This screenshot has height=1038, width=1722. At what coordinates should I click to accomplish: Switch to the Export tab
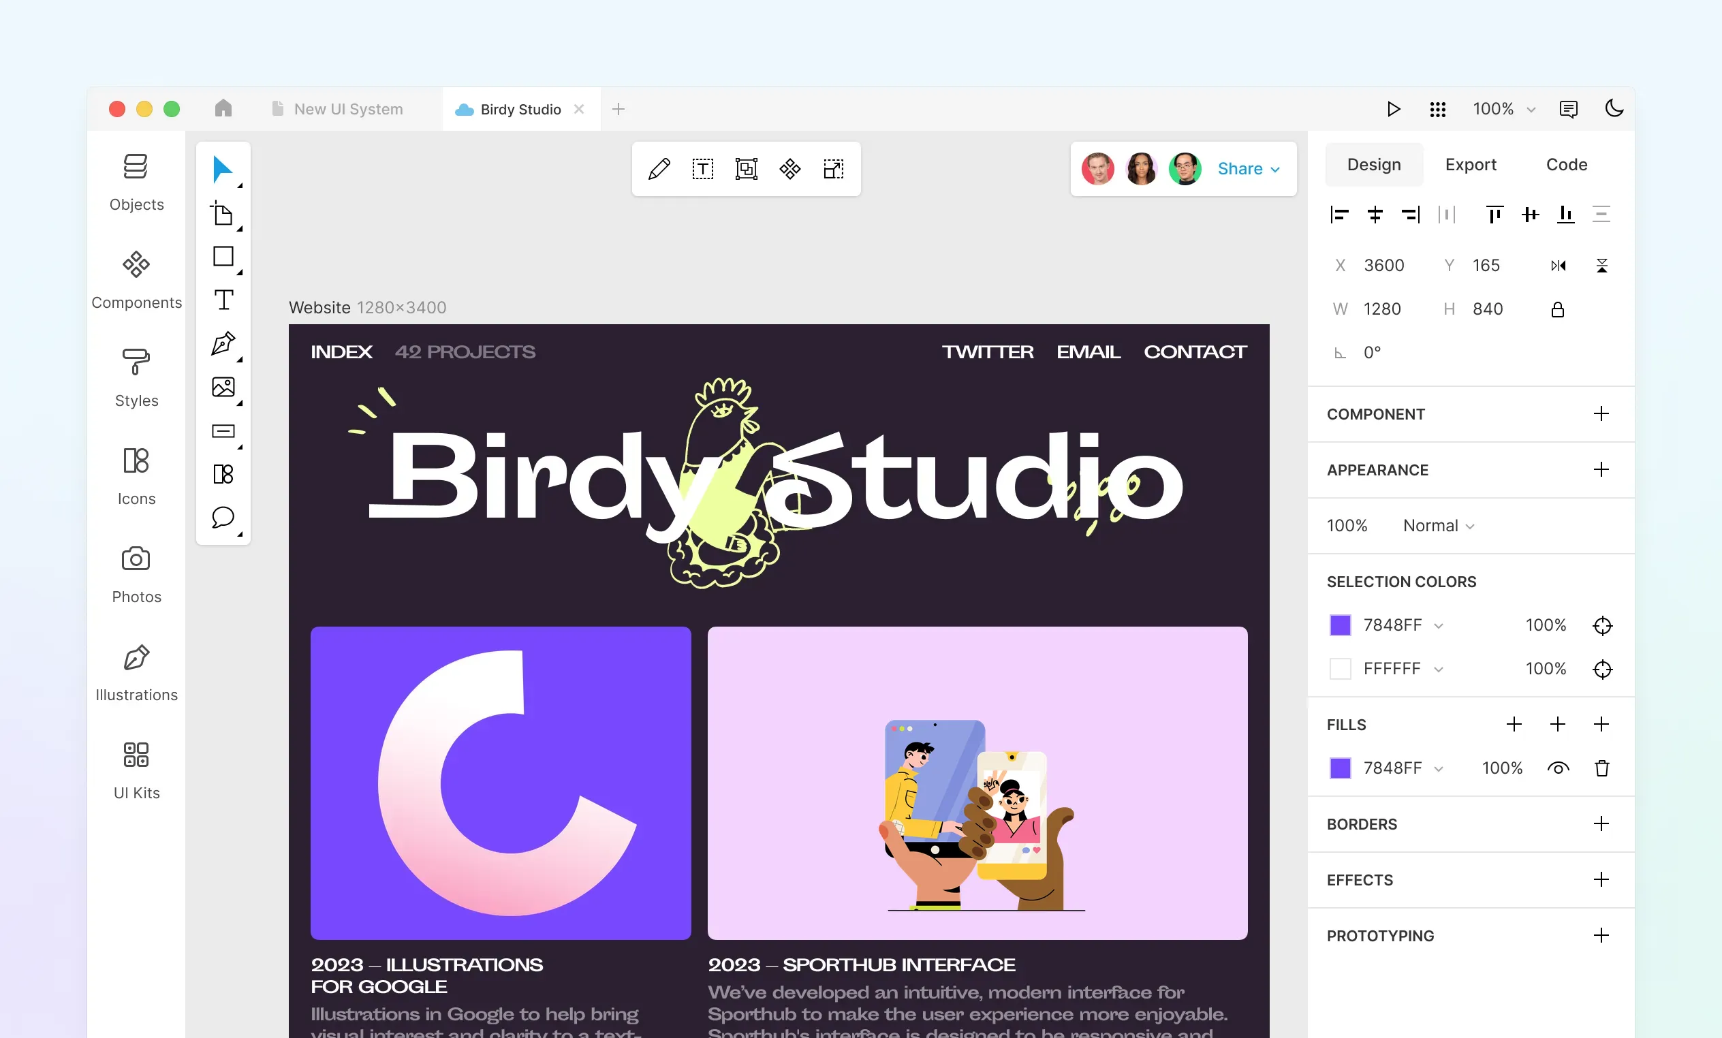[x=1471, y=164]
